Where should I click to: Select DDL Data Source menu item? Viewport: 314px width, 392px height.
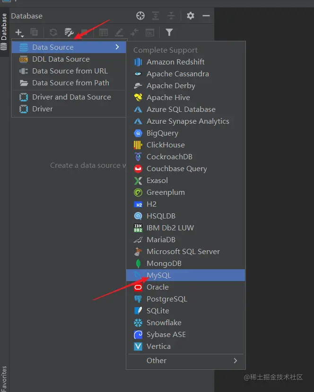pos(69,59)
